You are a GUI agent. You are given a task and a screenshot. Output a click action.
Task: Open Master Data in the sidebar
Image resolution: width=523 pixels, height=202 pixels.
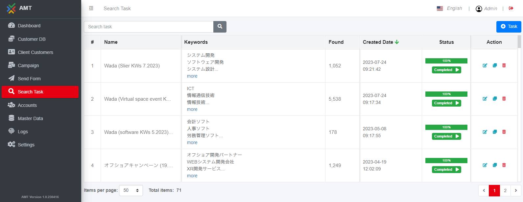coord(40,118)
